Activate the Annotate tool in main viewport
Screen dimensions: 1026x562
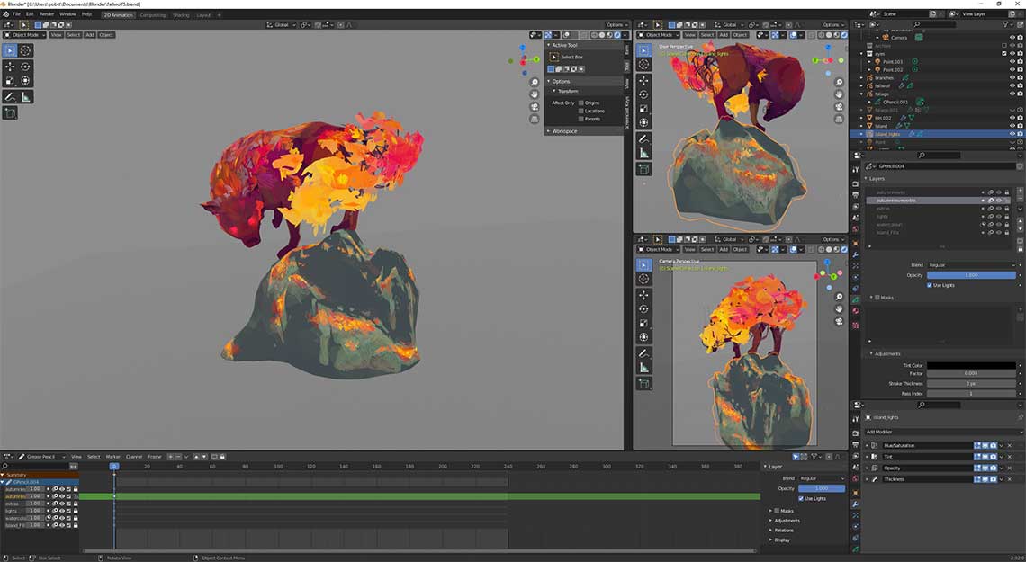pyautogui.click(x=10, y=97)
